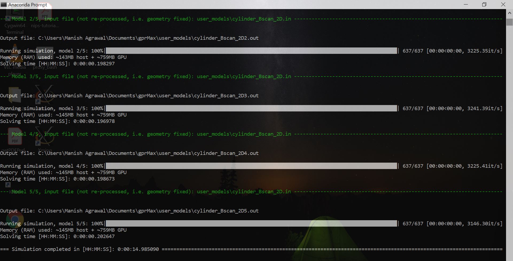Minimize the Anaconda Prompt window
Viewport: 513px width, 261px height.
[x=466, y=4]
